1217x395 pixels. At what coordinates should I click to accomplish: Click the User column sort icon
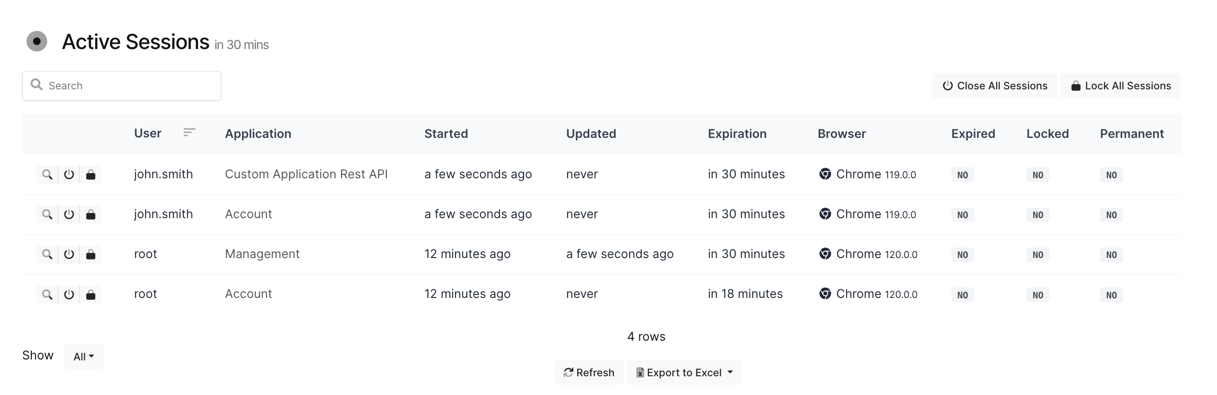[189, 133]
